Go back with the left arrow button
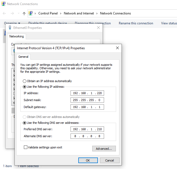Image resolution: width=177 pixels, height=169 pixels. pos(4,13)
